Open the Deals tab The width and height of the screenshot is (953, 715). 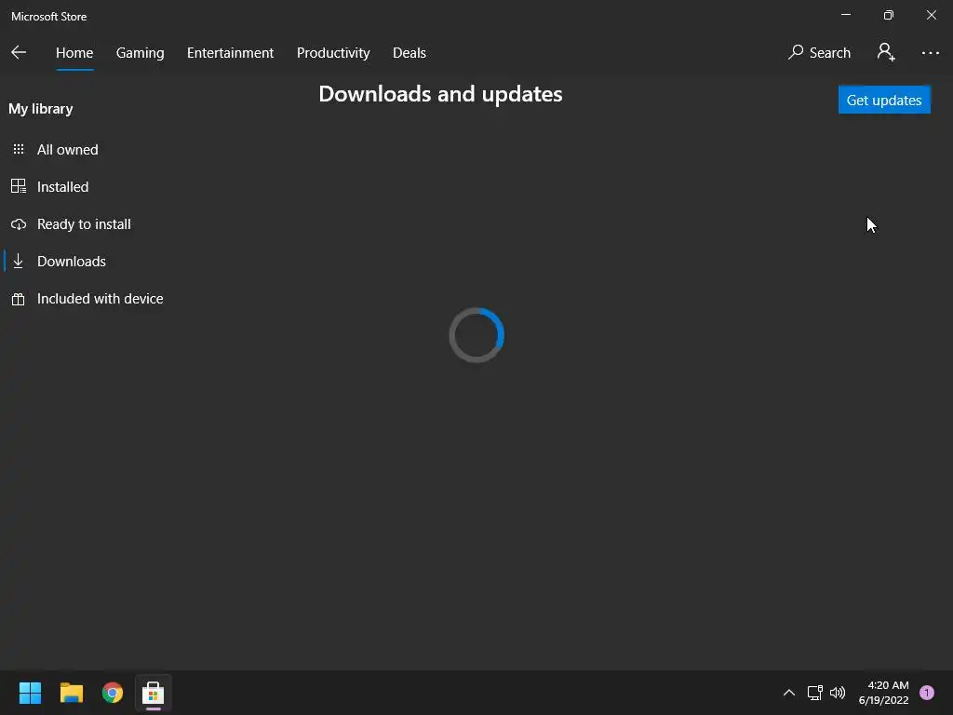(409, 53)
